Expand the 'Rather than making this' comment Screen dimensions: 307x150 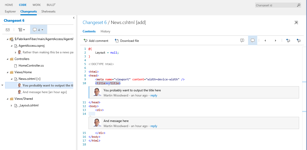[16, 52]
